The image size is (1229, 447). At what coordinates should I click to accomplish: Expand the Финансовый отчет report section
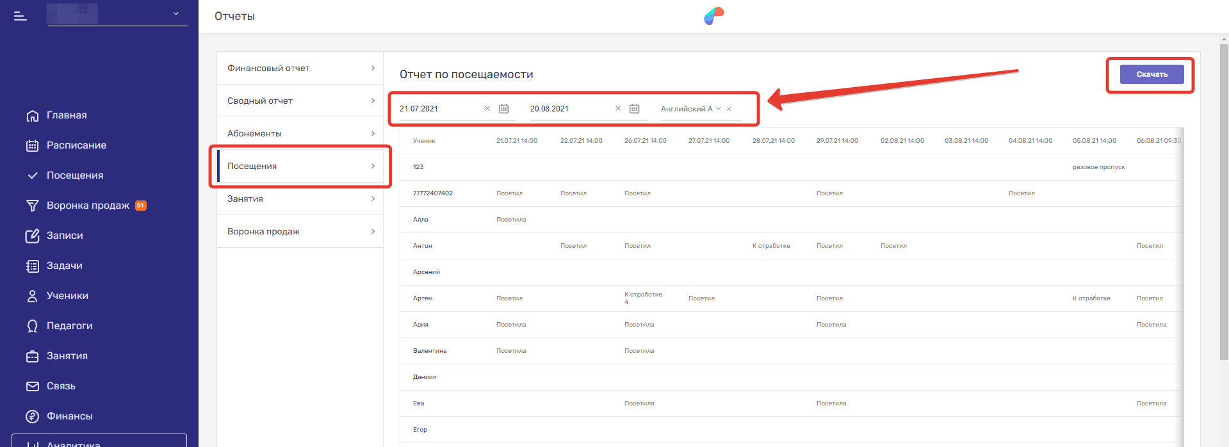tap(300, 68)
